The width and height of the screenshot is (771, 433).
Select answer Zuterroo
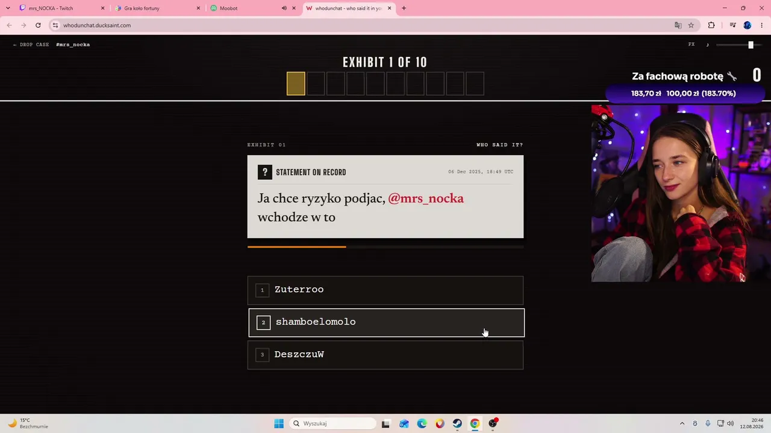[385, 290]
